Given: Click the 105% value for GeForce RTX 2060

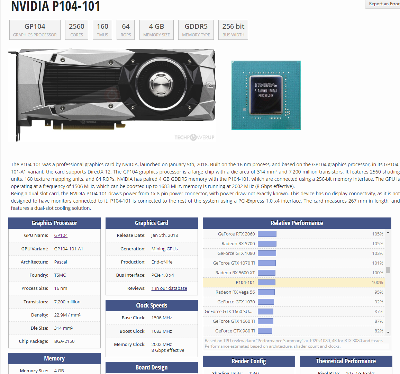Looking at the screenshot, I should pos(378,234).
